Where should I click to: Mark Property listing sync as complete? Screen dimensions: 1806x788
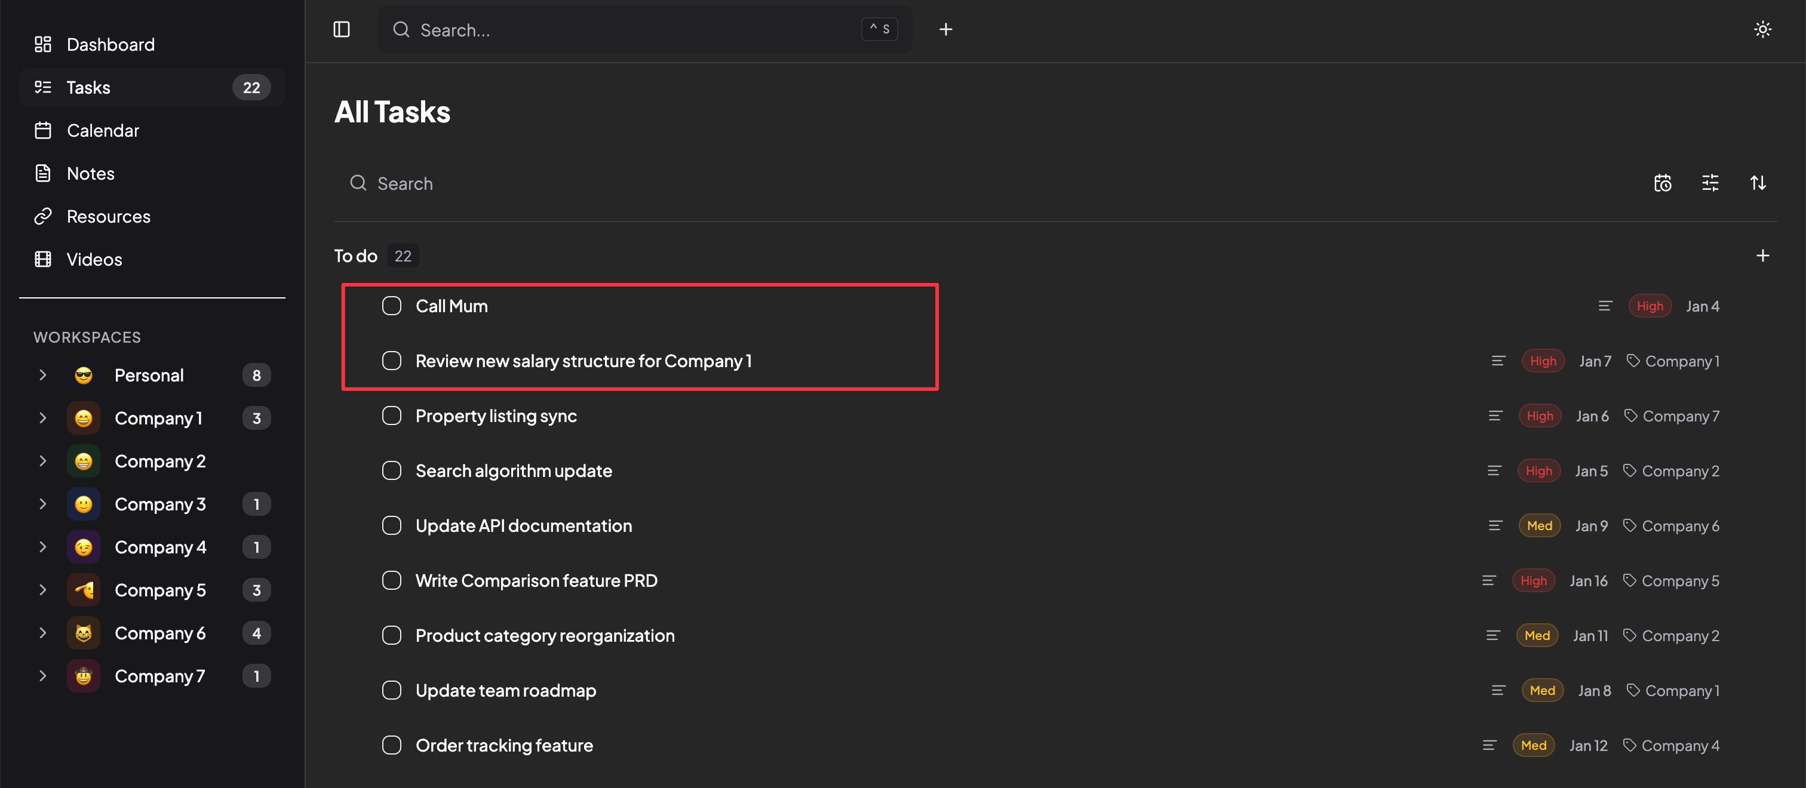[x=391, y=417]
